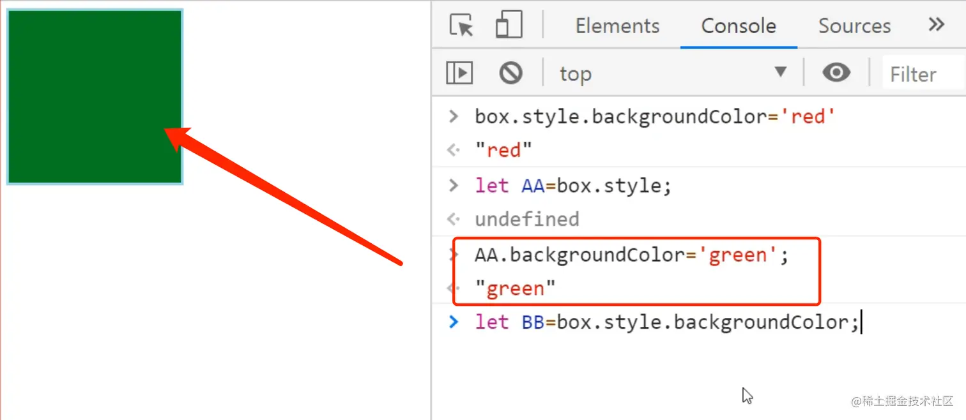Toggle the device toolbar icon

509,26
